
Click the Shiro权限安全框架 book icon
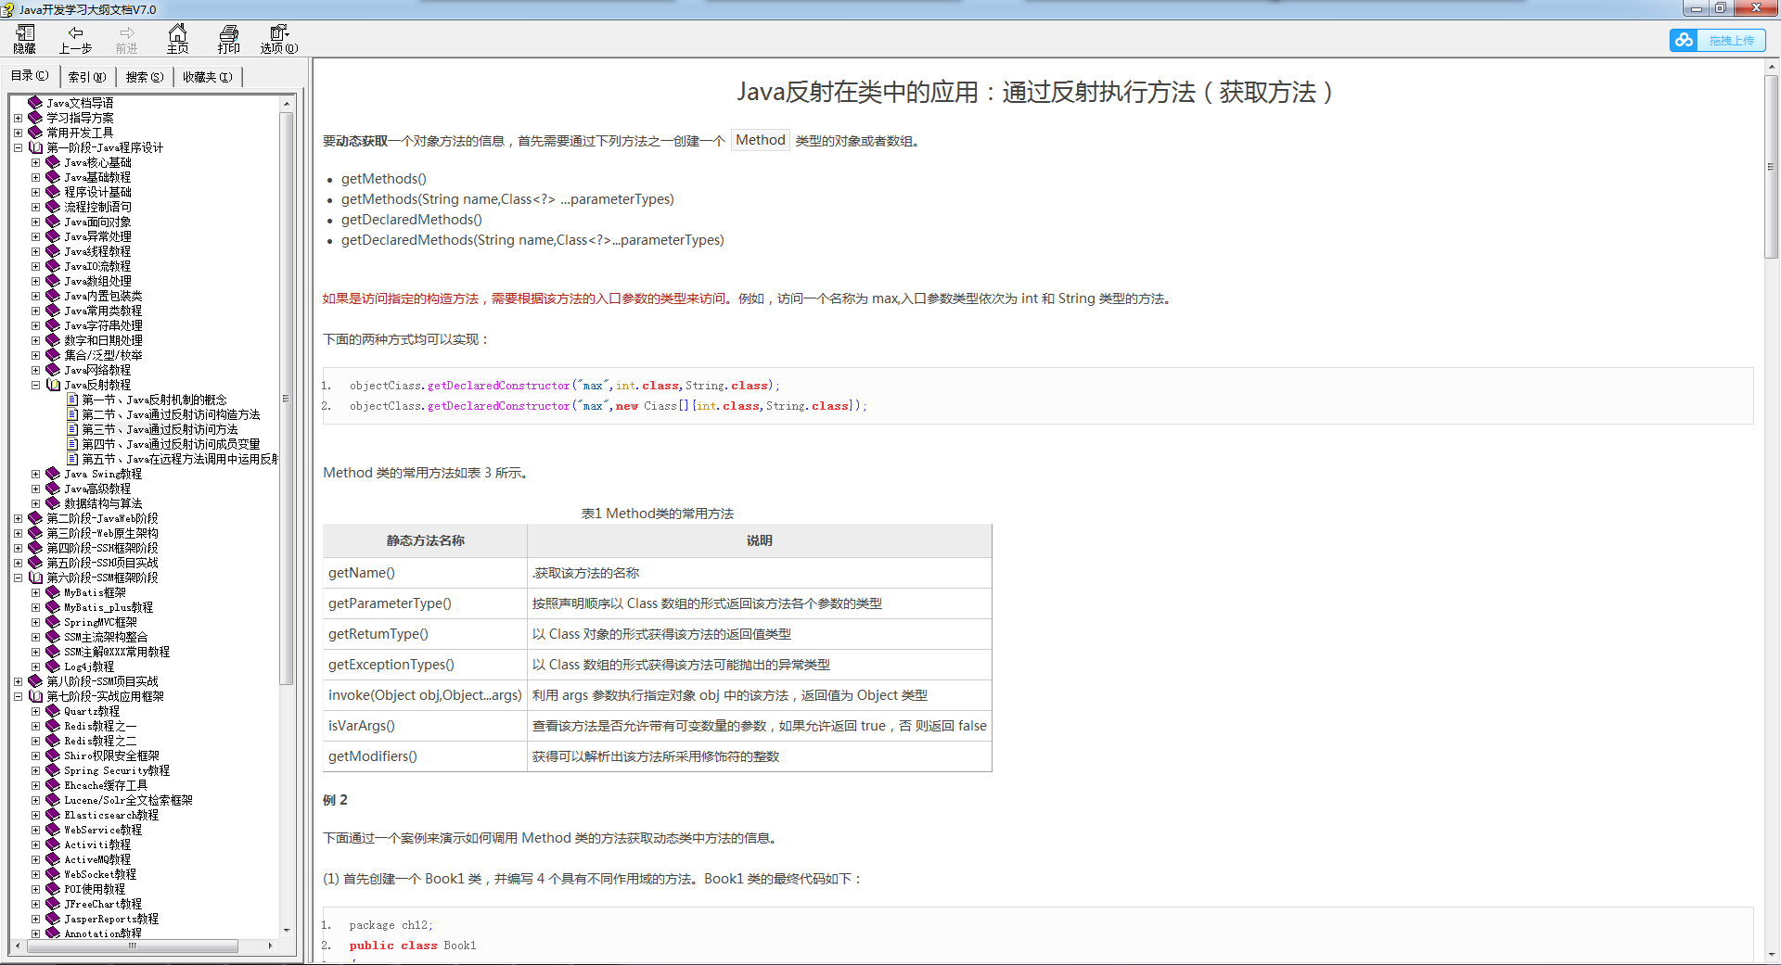coord(53,755)
